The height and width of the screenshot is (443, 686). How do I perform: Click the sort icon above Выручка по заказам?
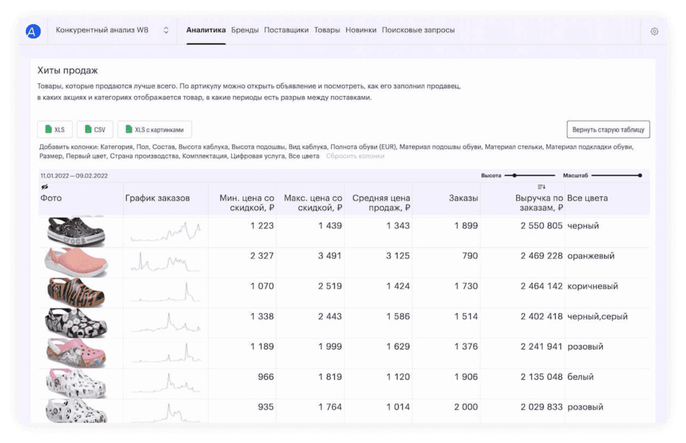[x=541, y=187]
